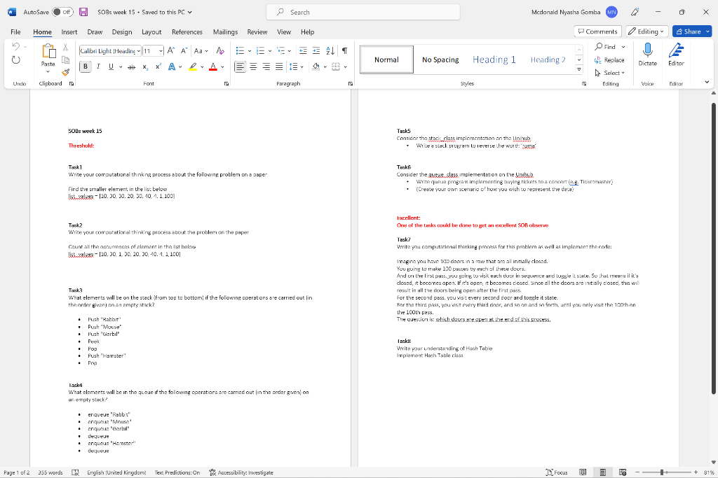Open the Dictate microphone
Screen dimensions: 718x478
pyautogui.click(x=647, y=54)
